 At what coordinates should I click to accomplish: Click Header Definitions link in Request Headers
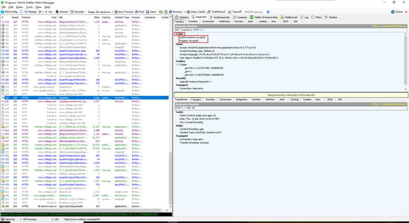(394, 26)
